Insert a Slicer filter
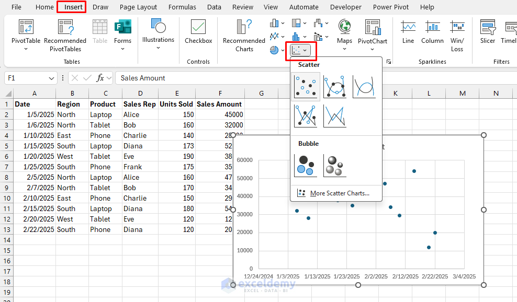The image size is (517, 302). (488, 32)
